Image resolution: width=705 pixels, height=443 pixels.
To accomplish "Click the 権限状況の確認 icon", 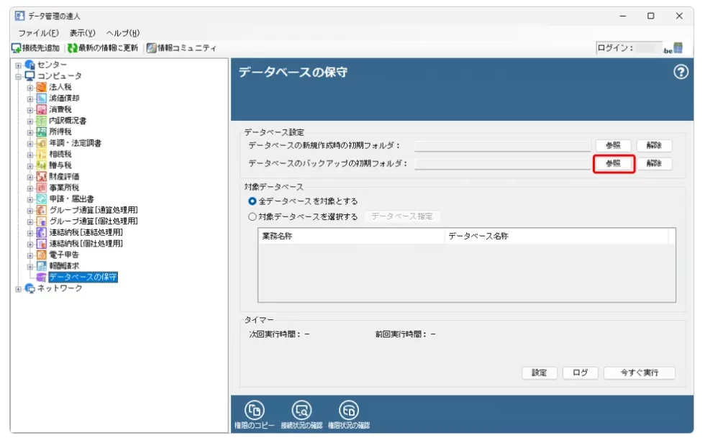I will tap(348, 410).
